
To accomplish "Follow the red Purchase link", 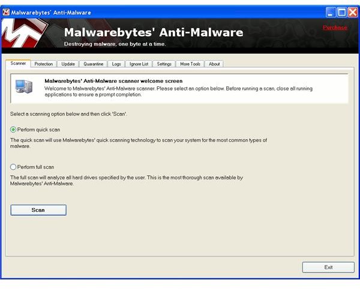I will 335,28.
